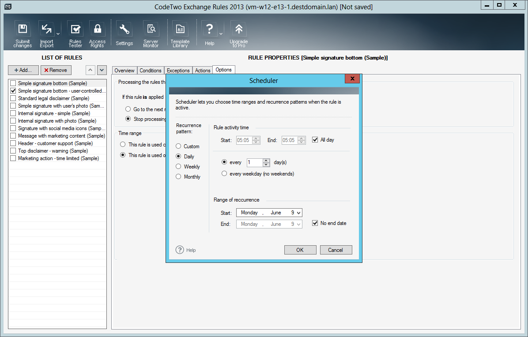Select Weekly recurrence pattern
Viewport: 528px width, 337px height.
(178, 166)
